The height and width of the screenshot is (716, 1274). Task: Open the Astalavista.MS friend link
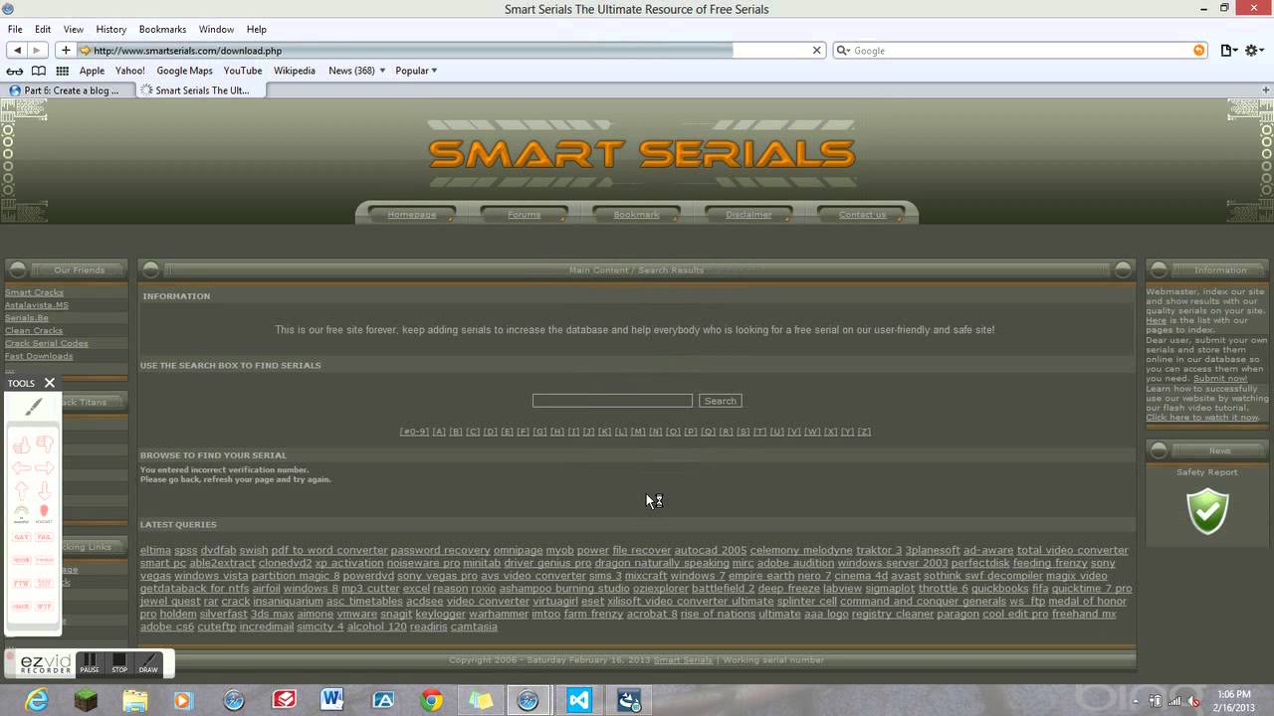tap(37, 305)
